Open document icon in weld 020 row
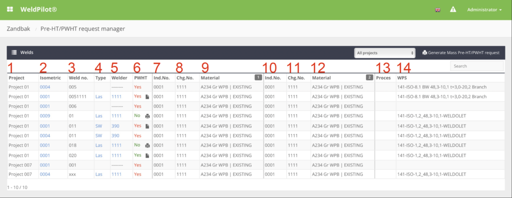 coord(147,155)
